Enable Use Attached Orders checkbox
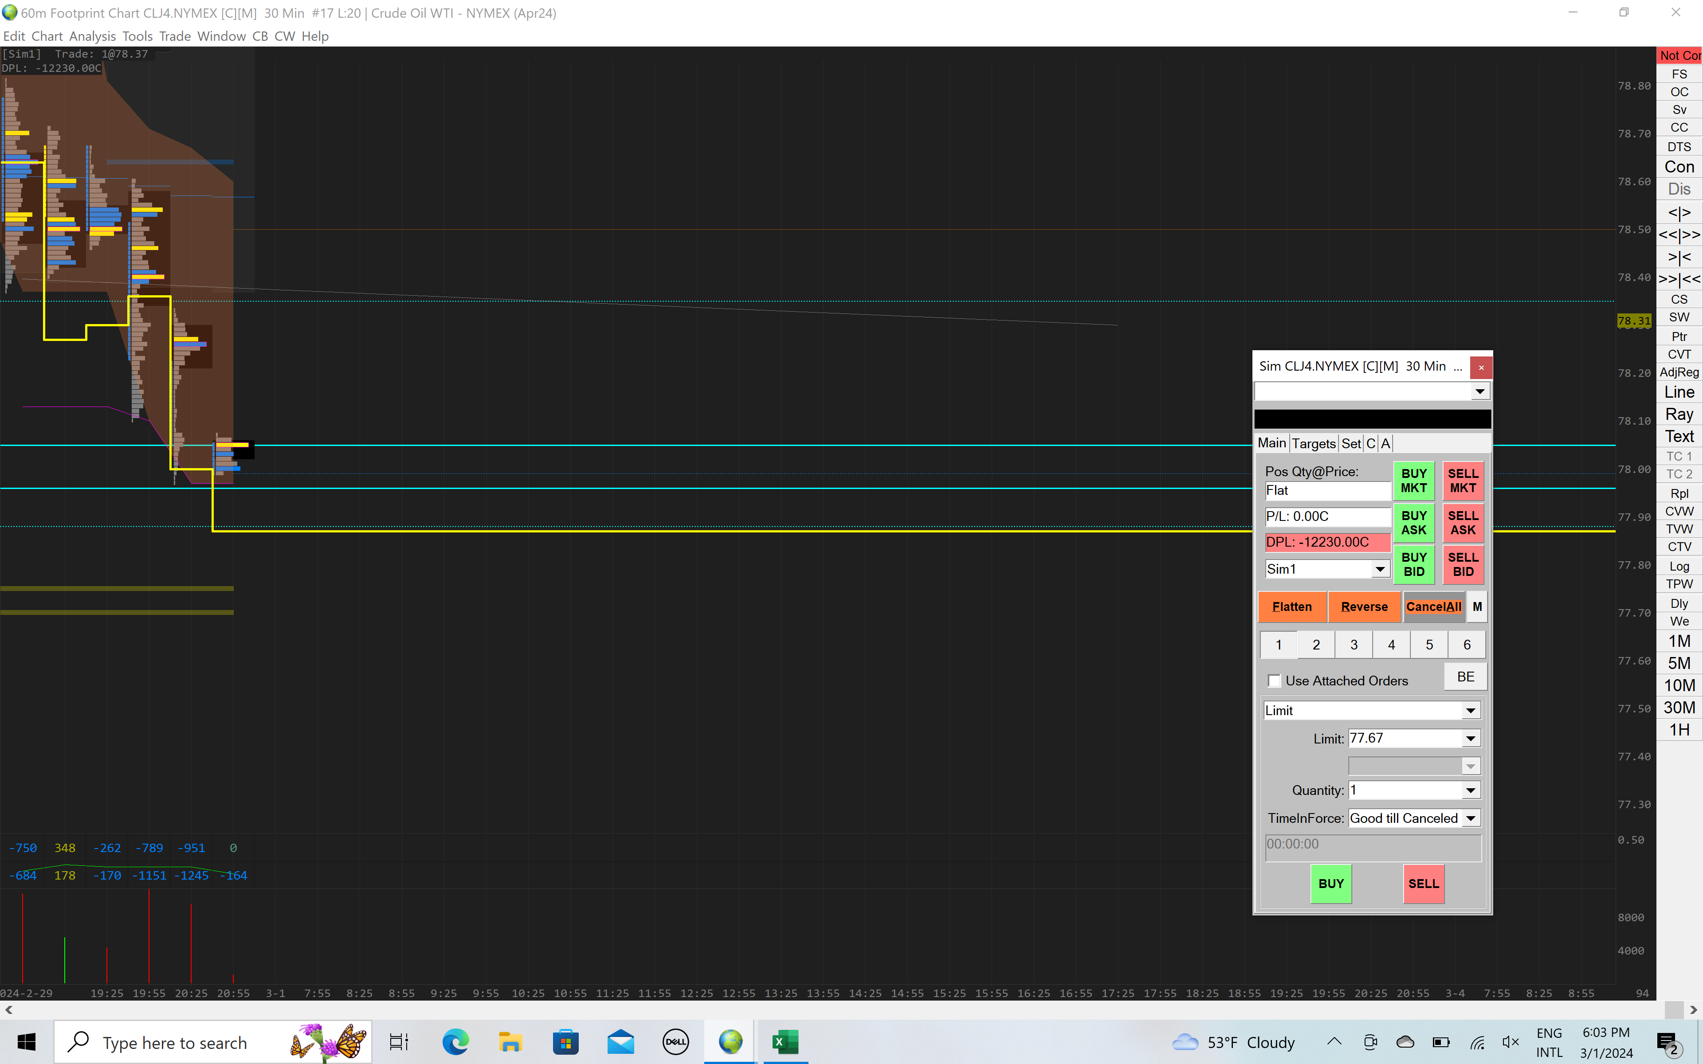Screen dimensions: 1703x1064 tap(1274, 681)
